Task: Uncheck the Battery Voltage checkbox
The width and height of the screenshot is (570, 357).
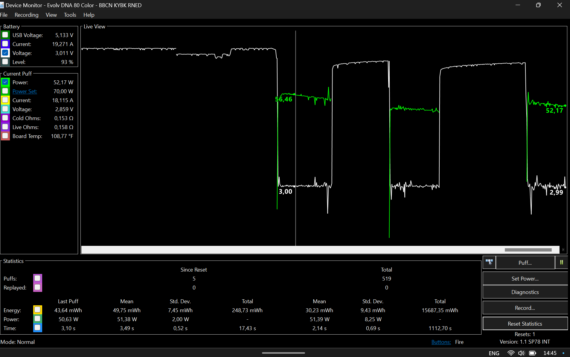Action: pyautogui.click(x=5, y=53)
